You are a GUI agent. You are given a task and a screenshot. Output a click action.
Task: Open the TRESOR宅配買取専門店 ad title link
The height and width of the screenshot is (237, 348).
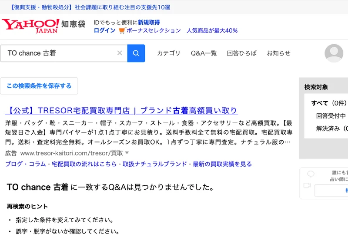tap(121, 111)
